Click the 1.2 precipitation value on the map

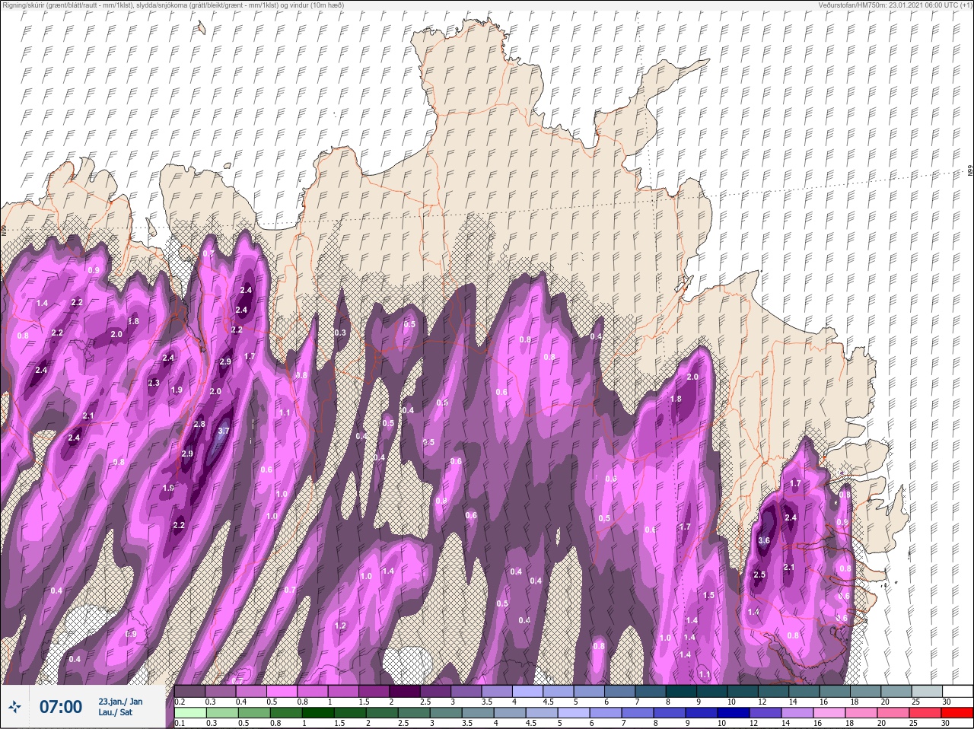340,626
